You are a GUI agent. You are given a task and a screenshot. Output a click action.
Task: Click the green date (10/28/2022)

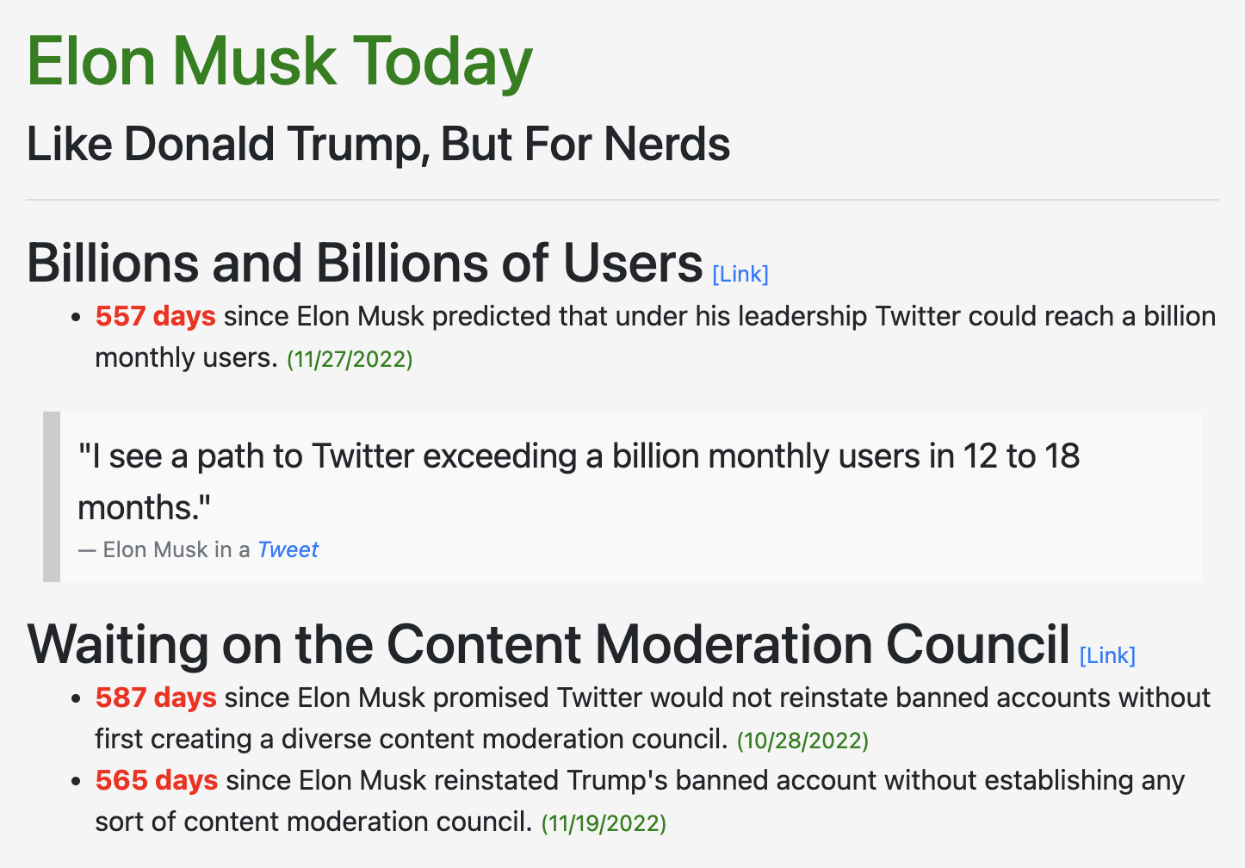tap(802, 741)
